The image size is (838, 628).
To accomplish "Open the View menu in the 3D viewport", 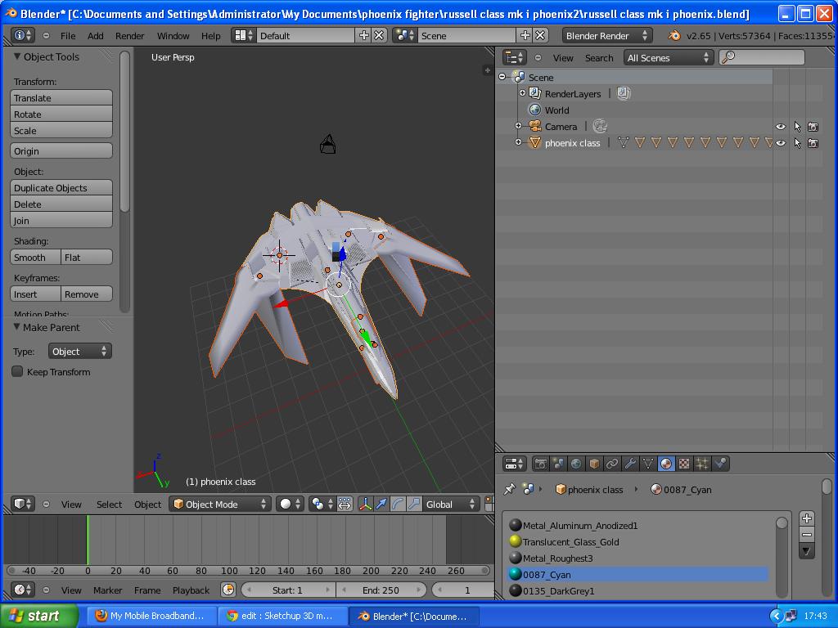I will click(71, 505).
